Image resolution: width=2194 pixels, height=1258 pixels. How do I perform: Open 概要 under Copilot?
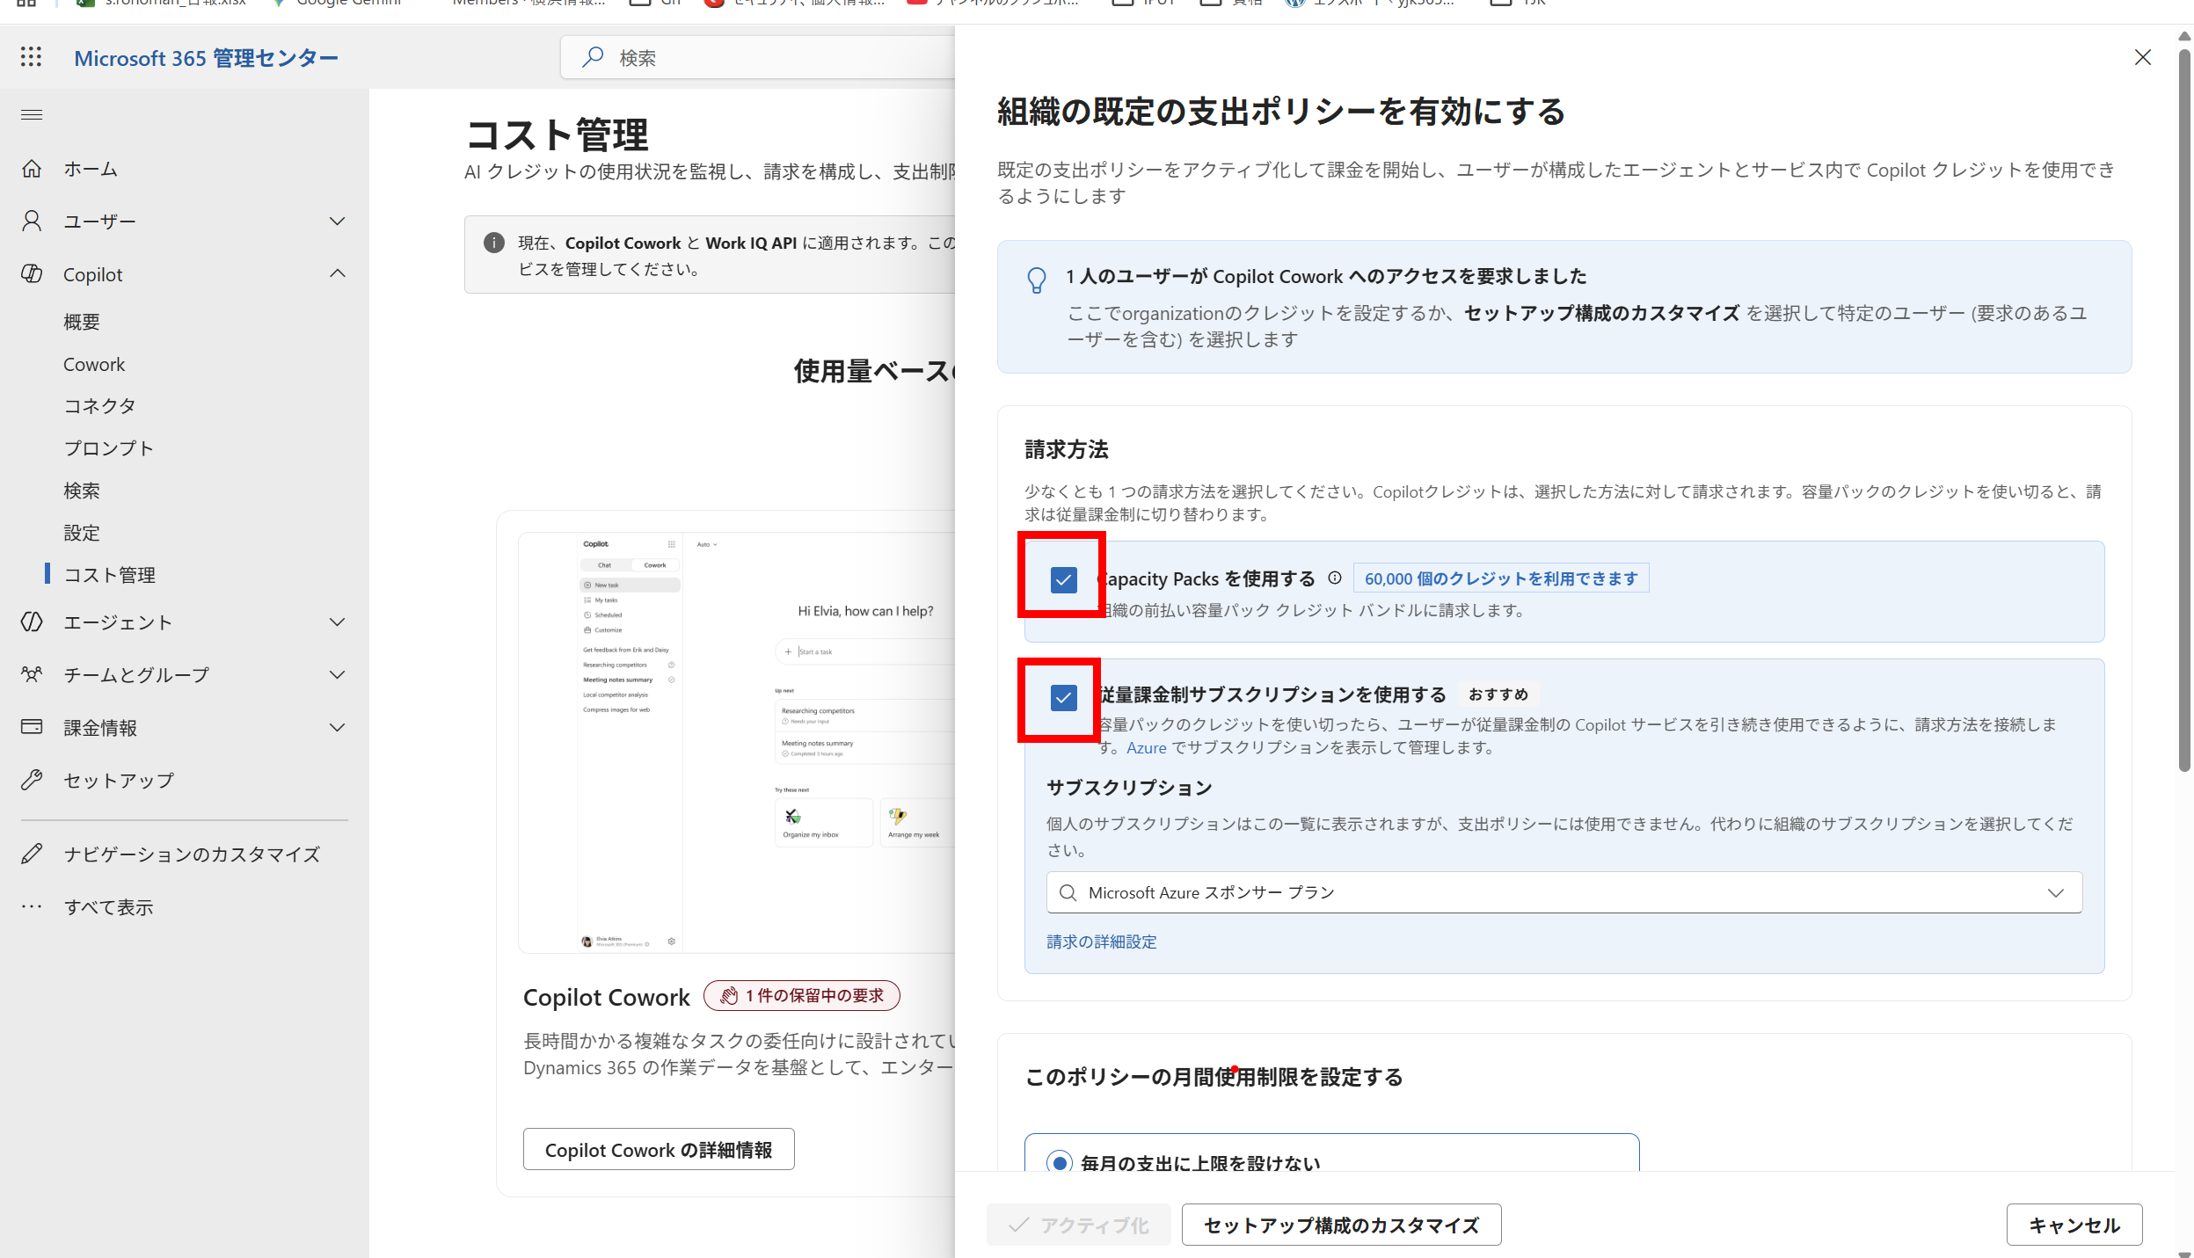pyautogui.click(x=82, y=322)
